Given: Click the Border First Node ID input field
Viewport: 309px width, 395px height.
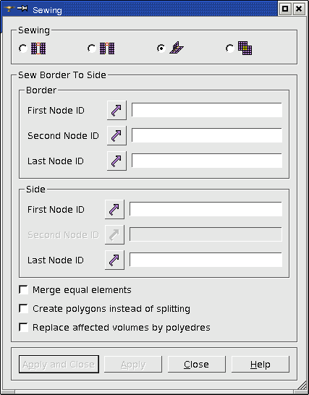Looking at the screenshot, I should pos(207,110).
